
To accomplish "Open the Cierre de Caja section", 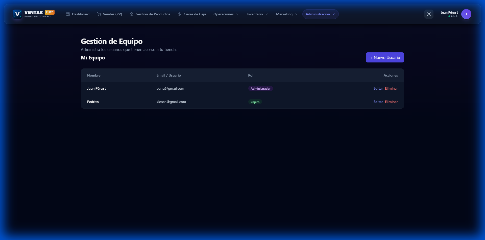I will pyautogui.click(x=195, y=14).
